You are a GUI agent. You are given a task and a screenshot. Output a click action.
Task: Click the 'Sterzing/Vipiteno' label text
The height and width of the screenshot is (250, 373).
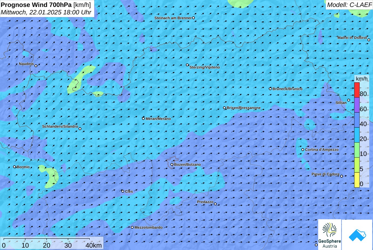click(205, 67)
